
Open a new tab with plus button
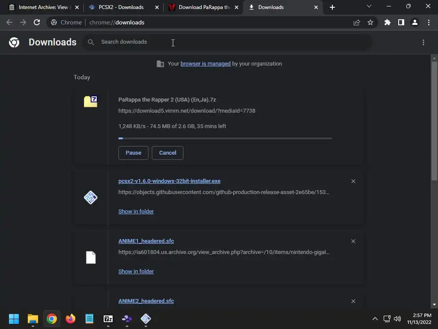click(332, 7)
